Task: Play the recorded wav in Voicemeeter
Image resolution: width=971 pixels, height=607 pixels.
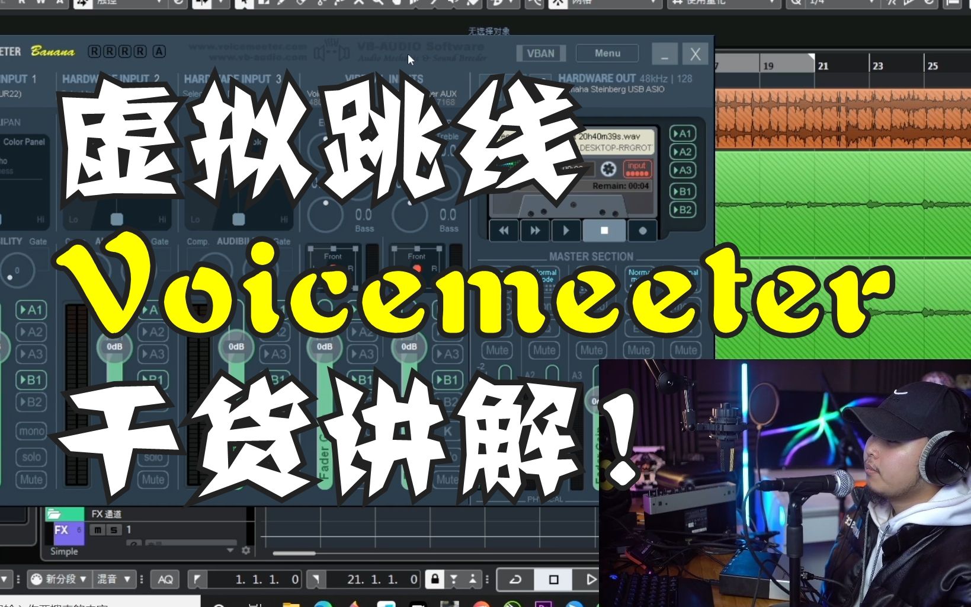Action: coord(566,231)
